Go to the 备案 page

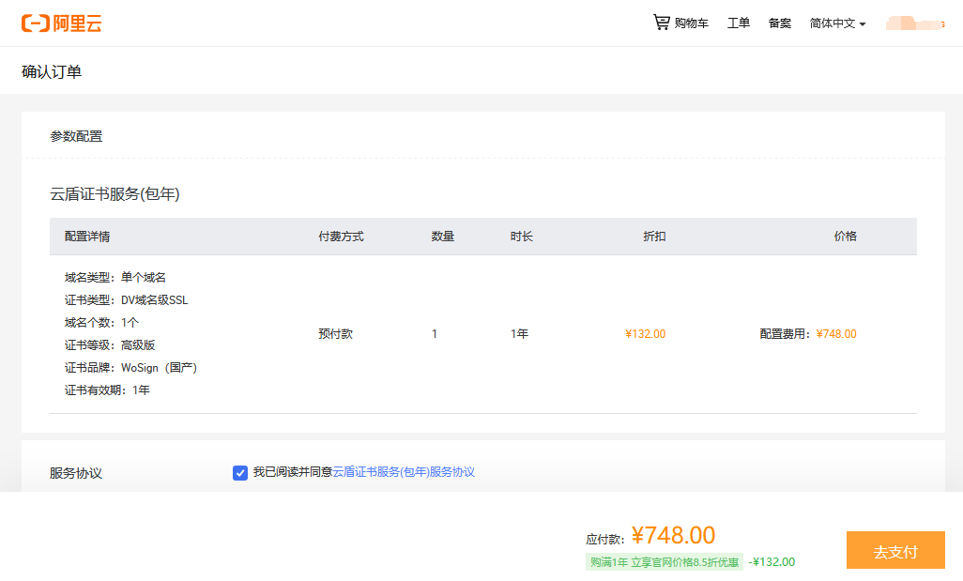[780, 23]
